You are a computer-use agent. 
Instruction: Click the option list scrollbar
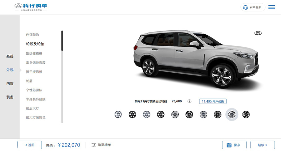point(62,77)
